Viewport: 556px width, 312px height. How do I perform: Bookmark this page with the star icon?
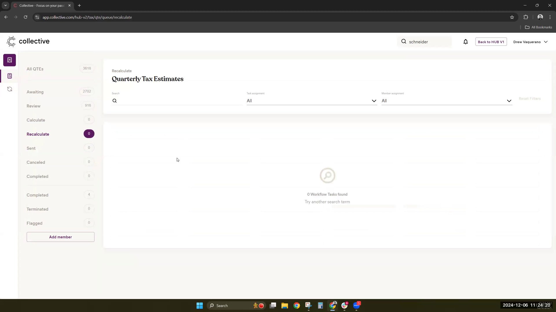click(512, 17)
